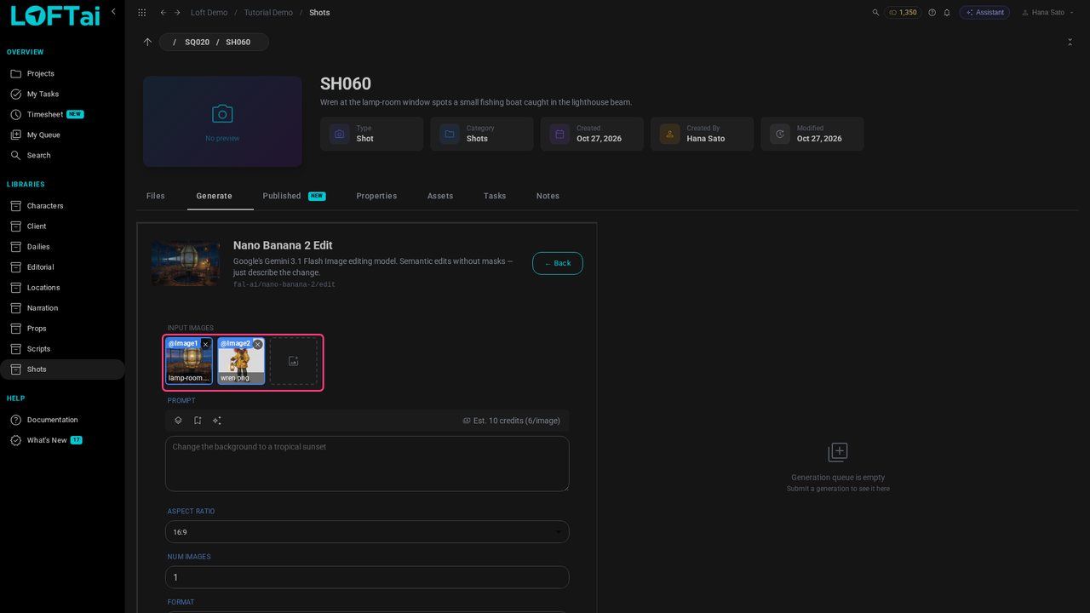The height and width of the screenshot is (613, 1090).
Task: Launch the Assistant
Action: pos(984,13)
